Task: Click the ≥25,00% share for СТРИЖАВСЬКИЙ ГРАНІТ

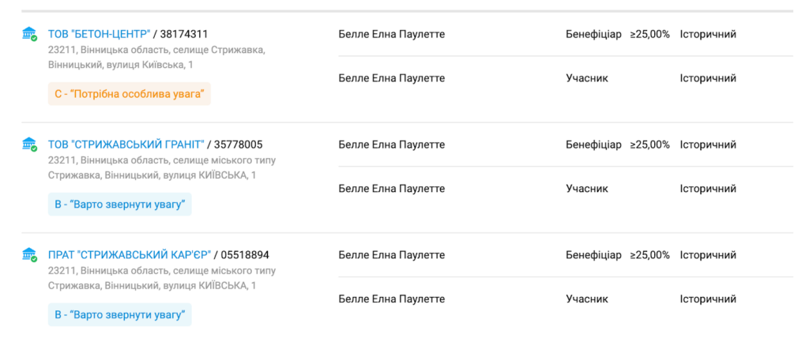Action: 649,145
